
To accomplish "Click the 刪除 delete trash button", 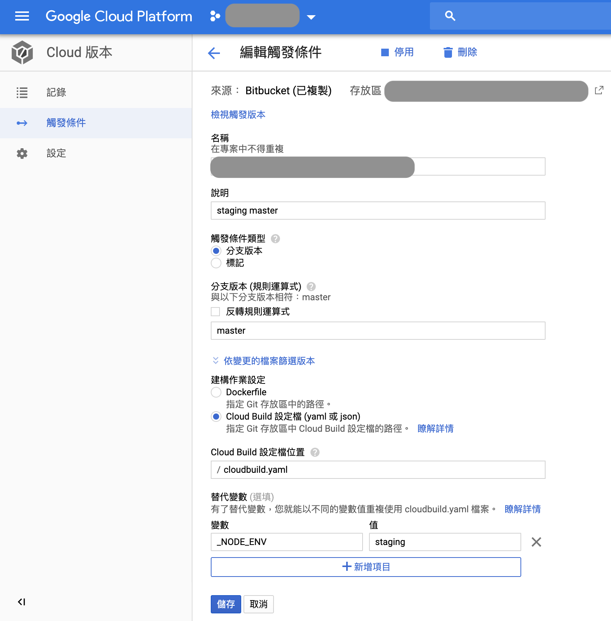I will click(x=460, y=52).
